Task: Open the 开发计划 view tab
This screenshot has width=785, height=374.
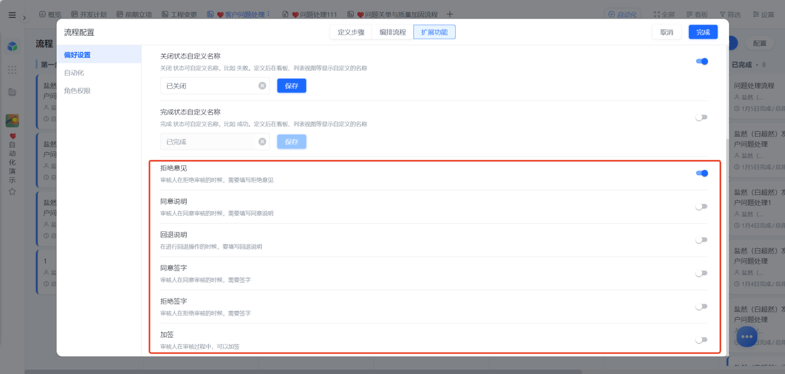Action: click(88, 14)
